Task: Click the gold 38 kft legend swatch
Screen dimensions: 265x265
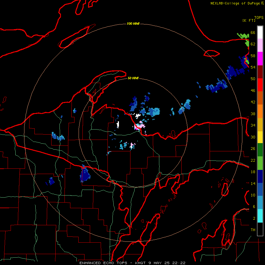Action: pyautogui.click(x=260, y=125)
